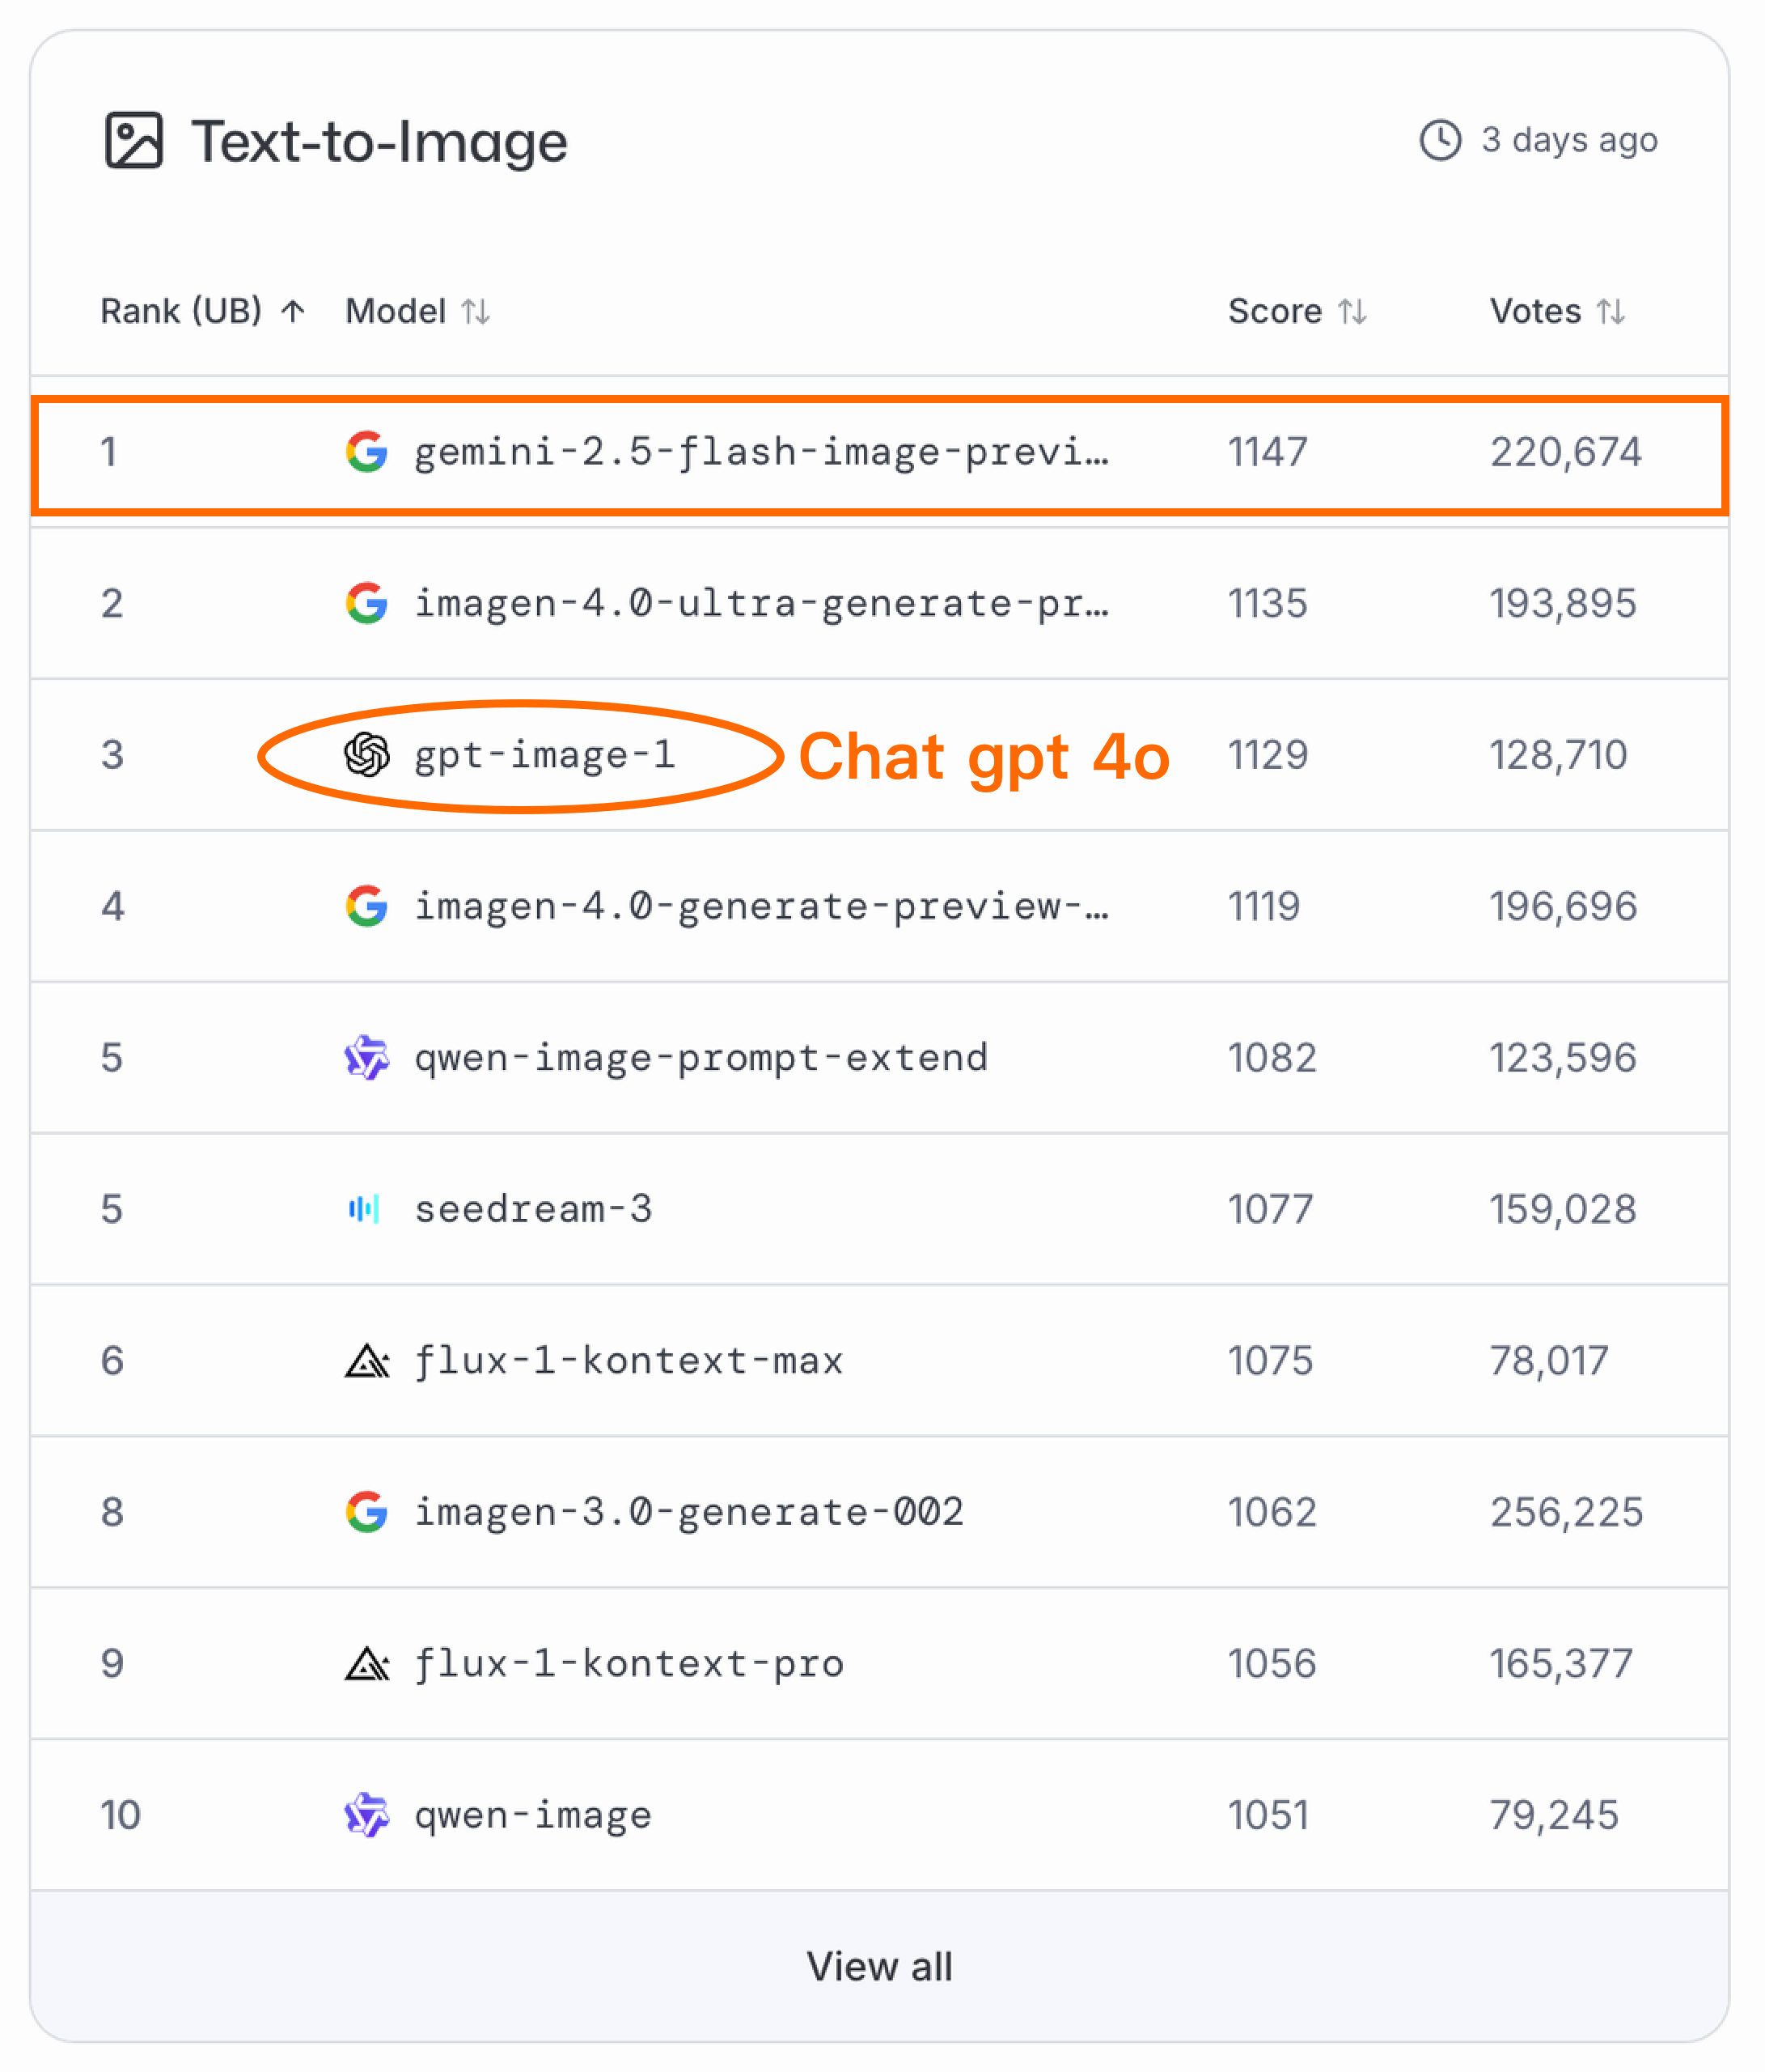The height and width of the screenshot is (2072, 1765).
Task: Click the Qwen logo beside qwen-image-prompt-extend
Action: (366, 1058)
